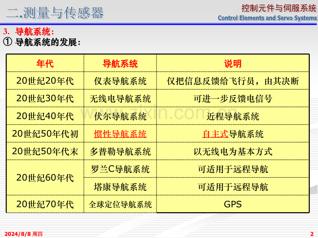Click the Control Elements and Servo Systems text
The image size is (318, 238).
point(267,18)
